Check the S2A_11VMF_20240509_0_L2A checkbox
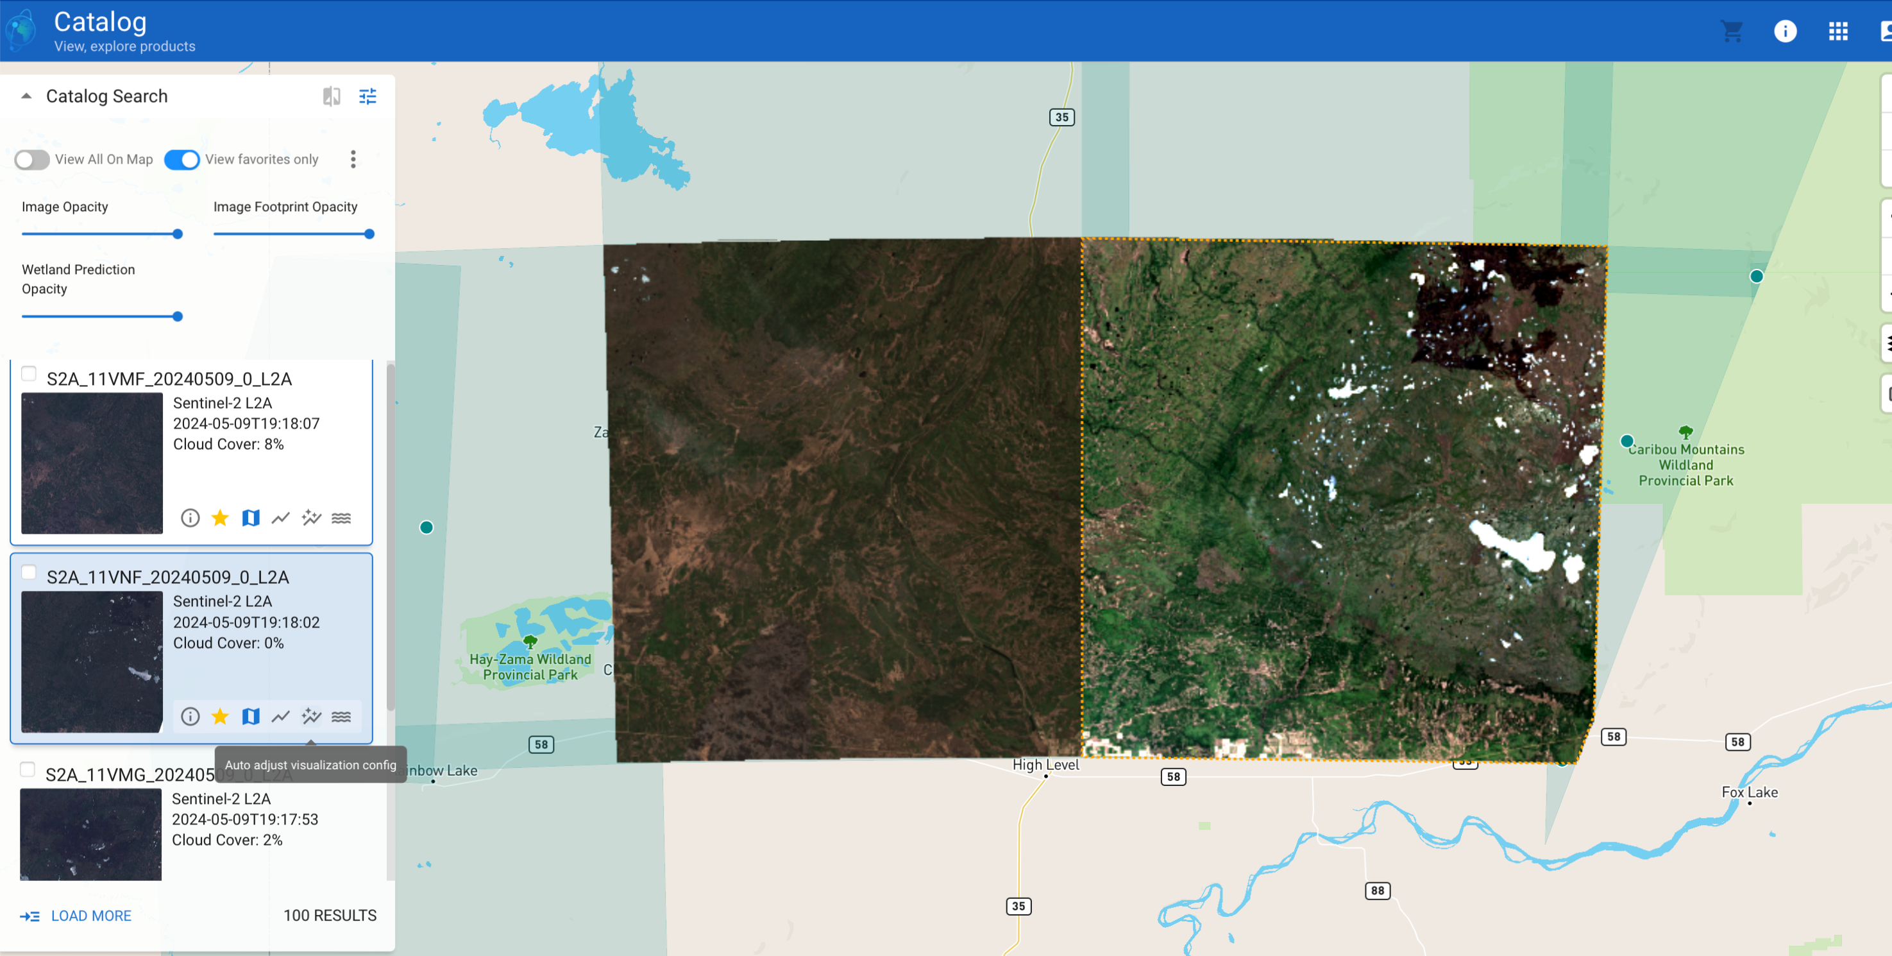The image size is (1892, 956). [x=29, y=373]
